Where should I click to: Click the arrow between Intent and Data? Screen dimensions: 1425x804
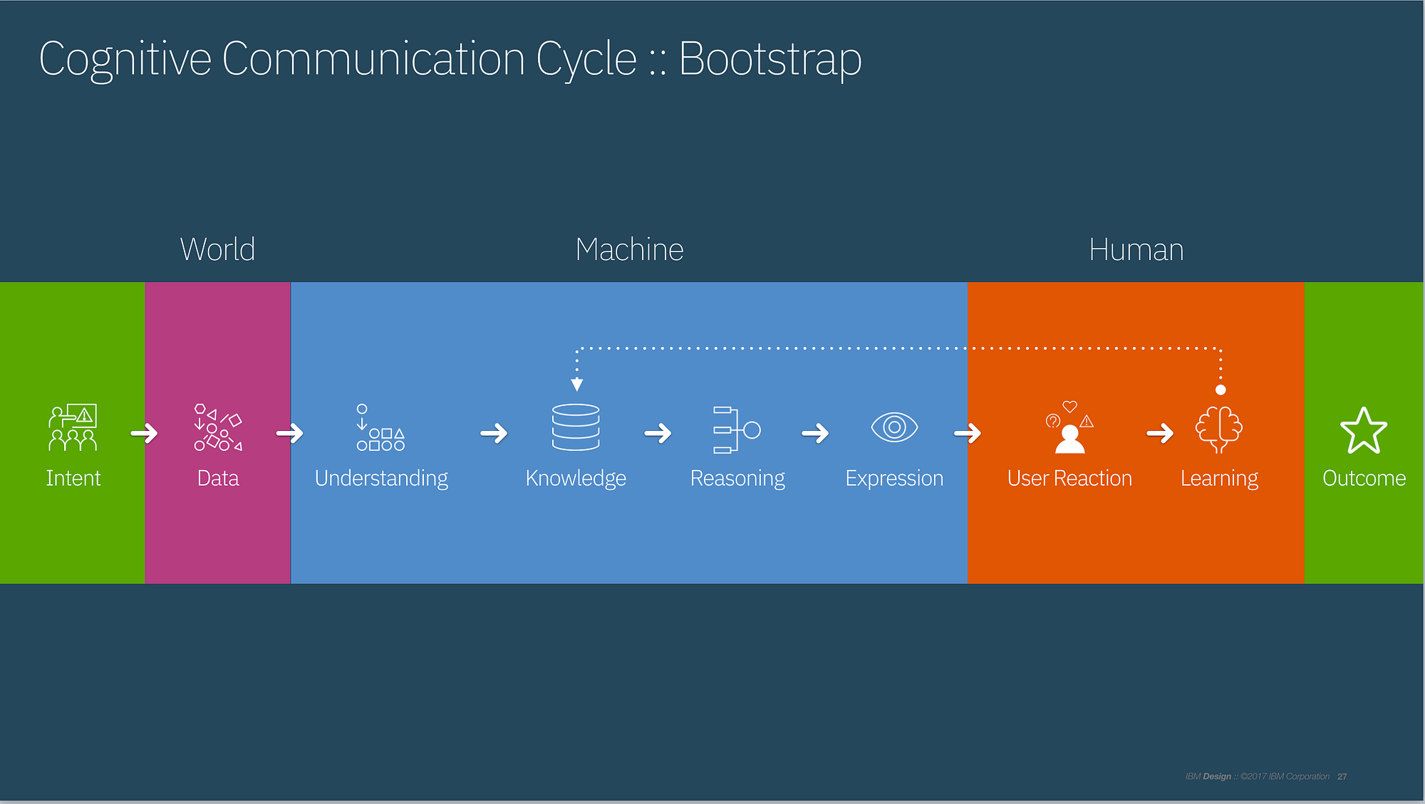click(x=145, y=433)
